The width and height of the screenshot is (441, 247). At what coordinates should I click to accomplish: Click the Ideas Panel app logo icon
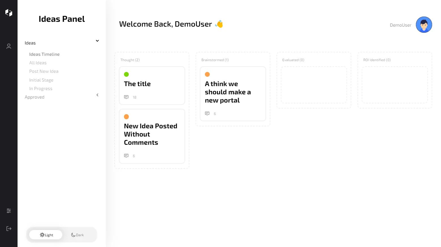tap(8, 12)
